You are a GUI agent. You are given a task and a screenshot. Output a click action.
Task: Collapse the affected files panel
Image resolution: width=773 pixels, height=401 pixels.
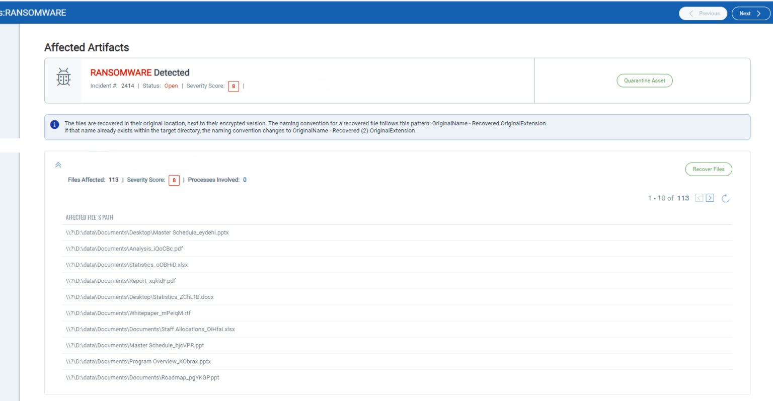[58, 165]
